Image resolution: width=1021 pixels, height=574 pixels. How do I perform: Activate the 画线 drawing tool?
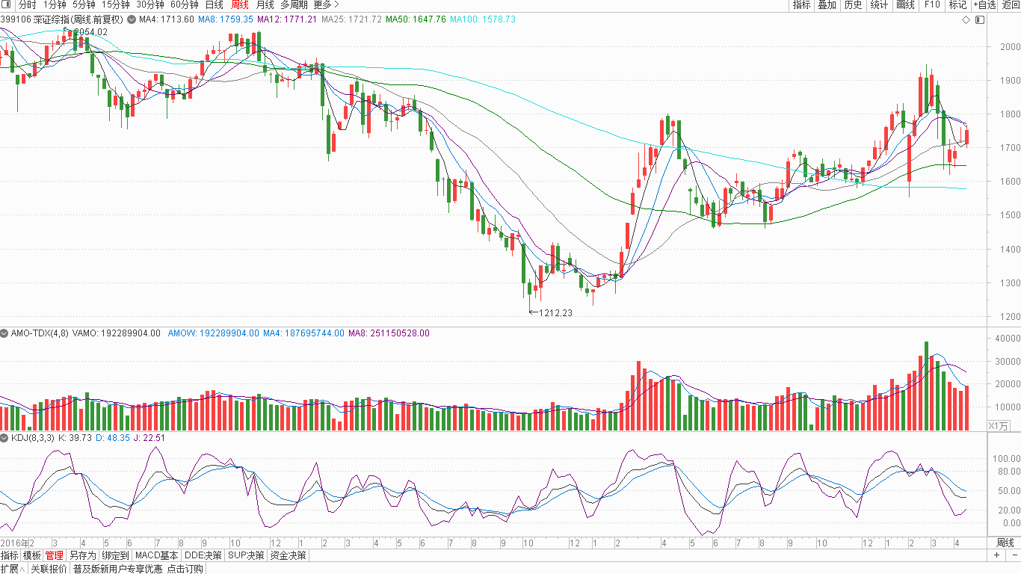[905, 5]
